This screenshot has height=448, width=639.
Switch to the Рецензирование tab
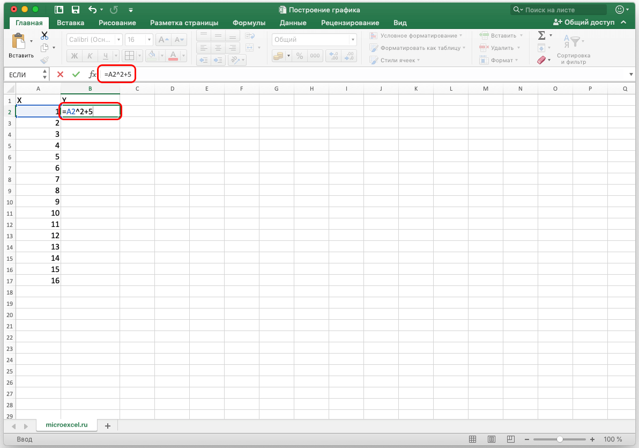(350, 23)
